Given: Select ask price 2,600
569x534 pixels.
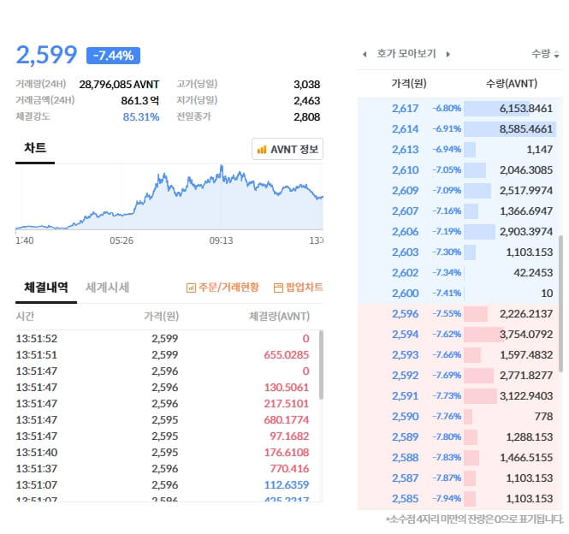Looking at the screenshot, I should tap(405, 294).
